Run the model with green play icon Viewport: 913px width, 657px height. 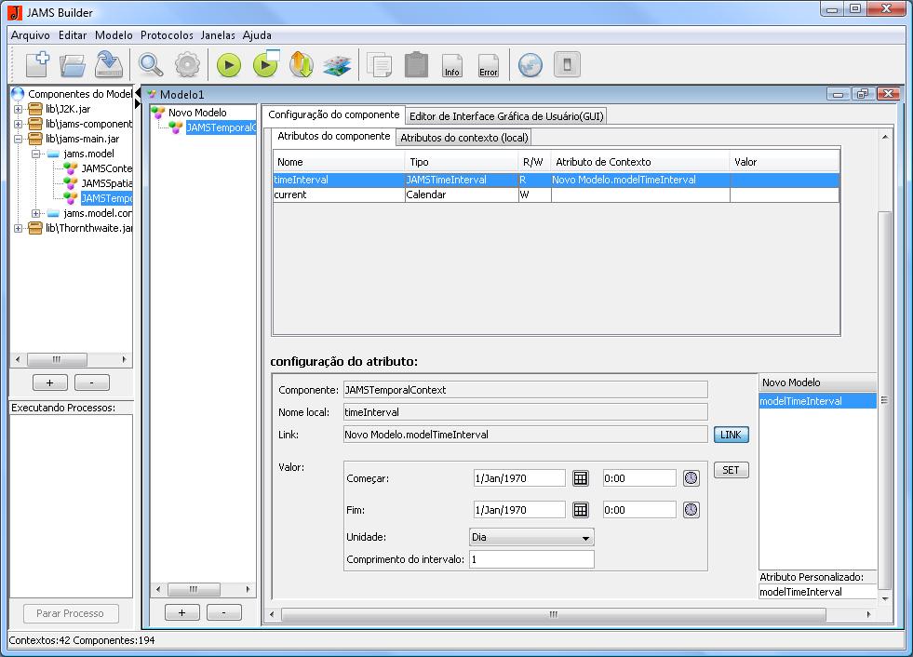229,65
